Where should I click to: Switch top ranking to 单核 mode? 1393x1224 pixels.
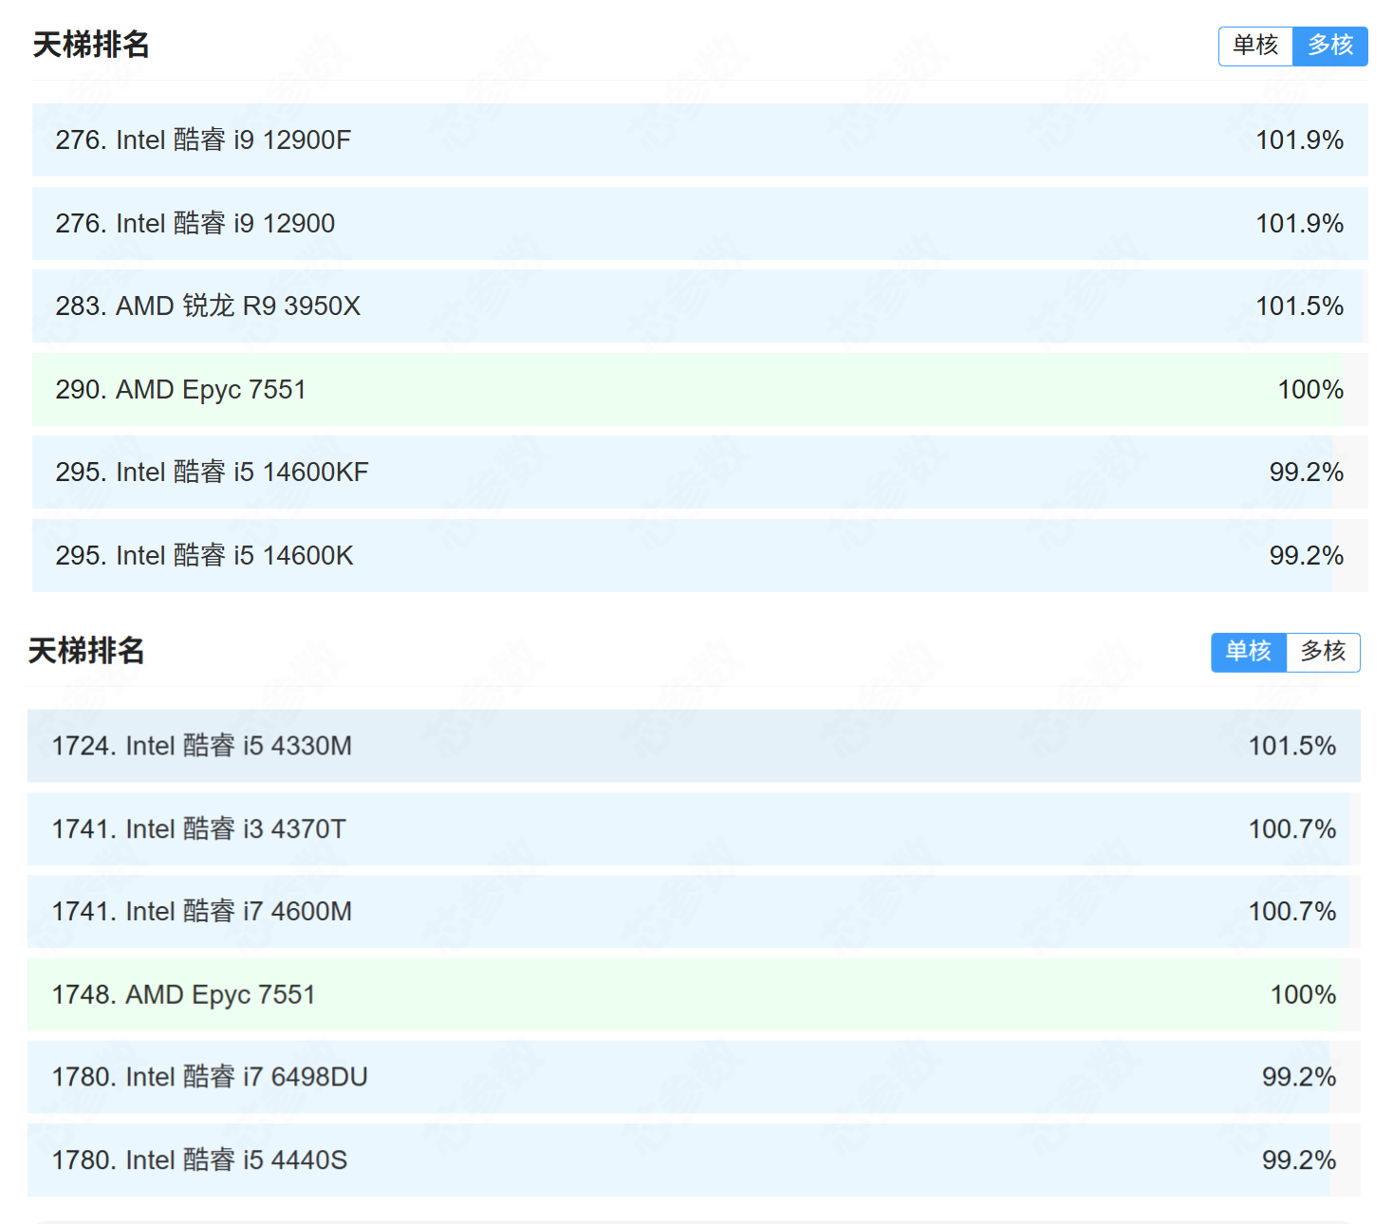(1255, 46)
